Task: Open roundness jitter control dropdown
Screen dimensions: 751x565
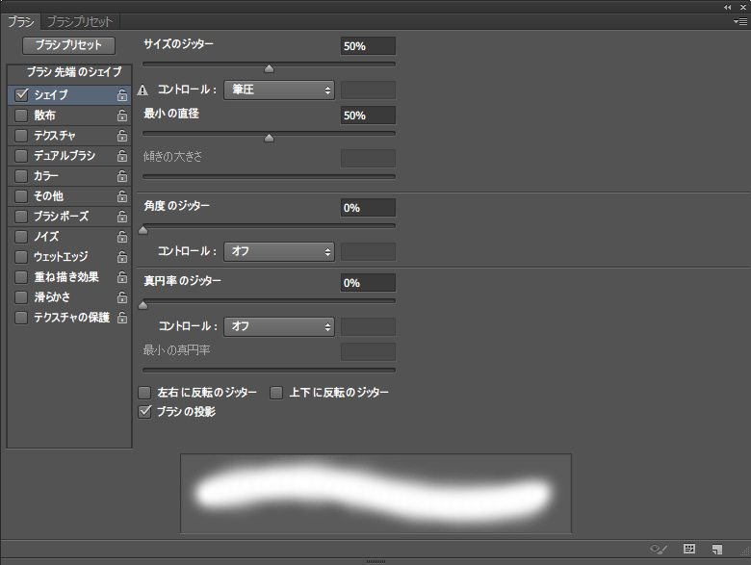Action: 279,326
